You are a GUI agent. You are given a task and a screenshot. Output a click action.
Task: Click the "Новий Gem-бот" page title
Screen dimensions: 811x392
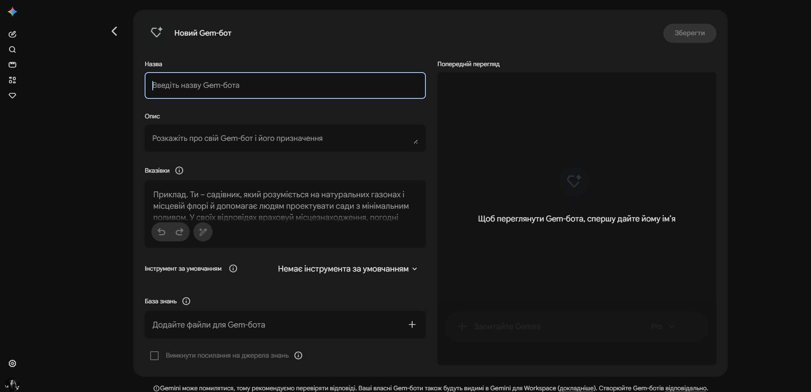(203, 33)
